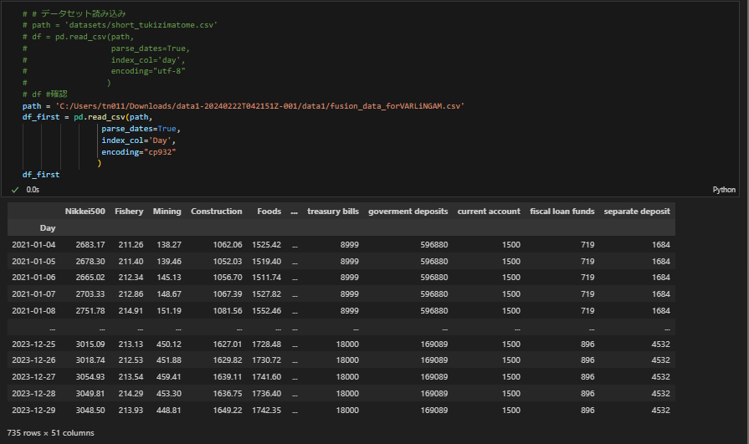Click the Nikkei500 column header
The height and width of the screenshot is (444, 749).
click(85, 212)
